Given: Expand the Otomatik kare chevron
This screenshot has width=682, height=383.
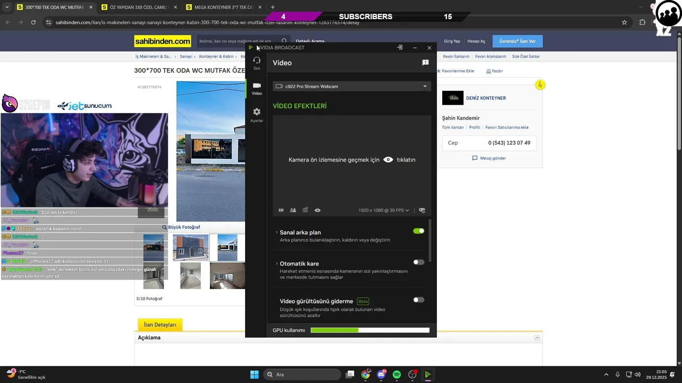Looking at the screenshot, I should (x=277, y=263).
